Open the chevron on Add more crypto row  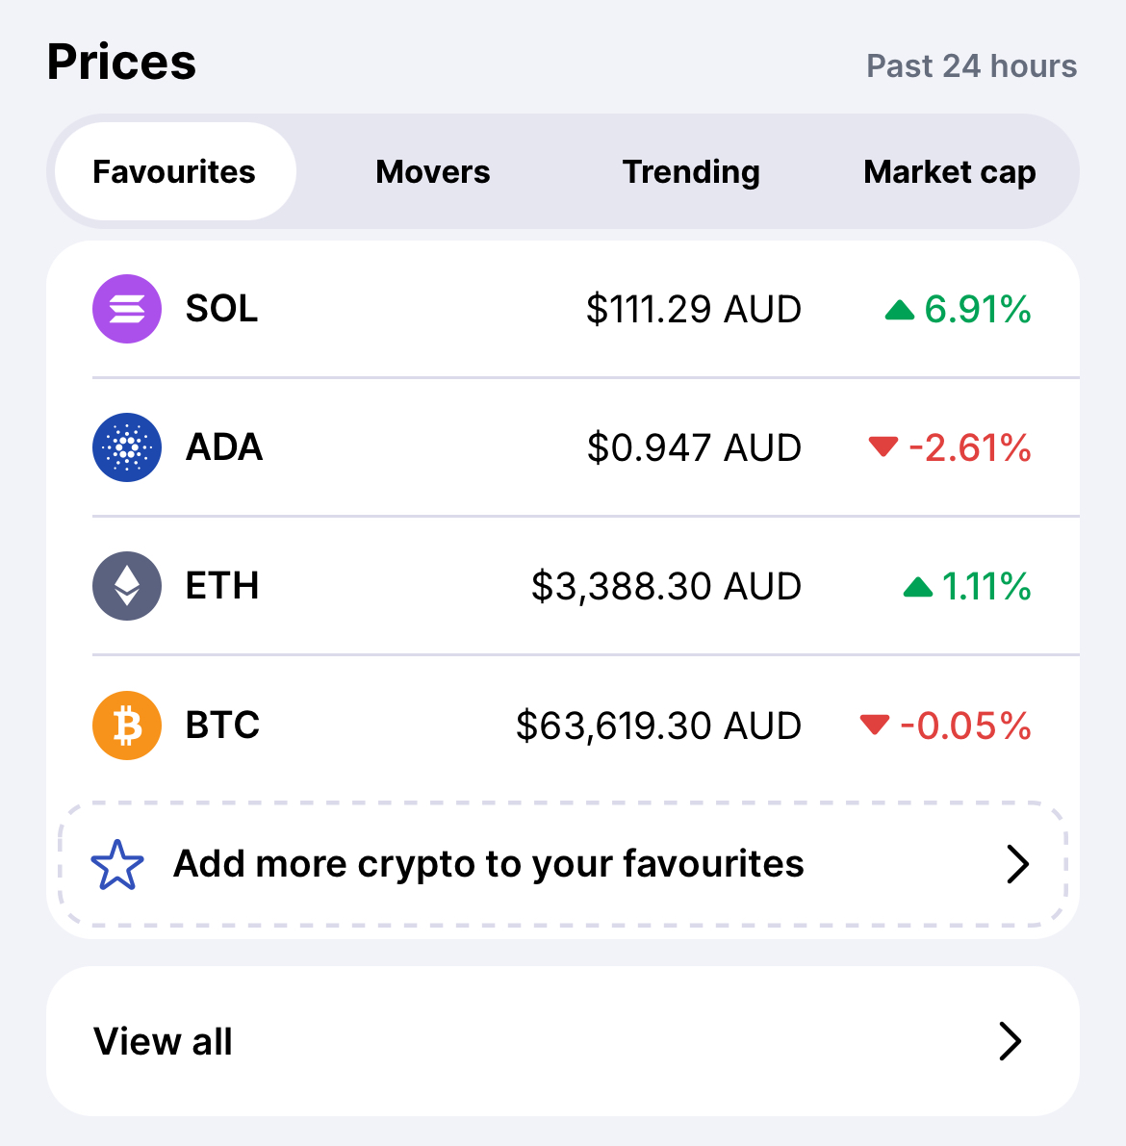point(1017,864)
